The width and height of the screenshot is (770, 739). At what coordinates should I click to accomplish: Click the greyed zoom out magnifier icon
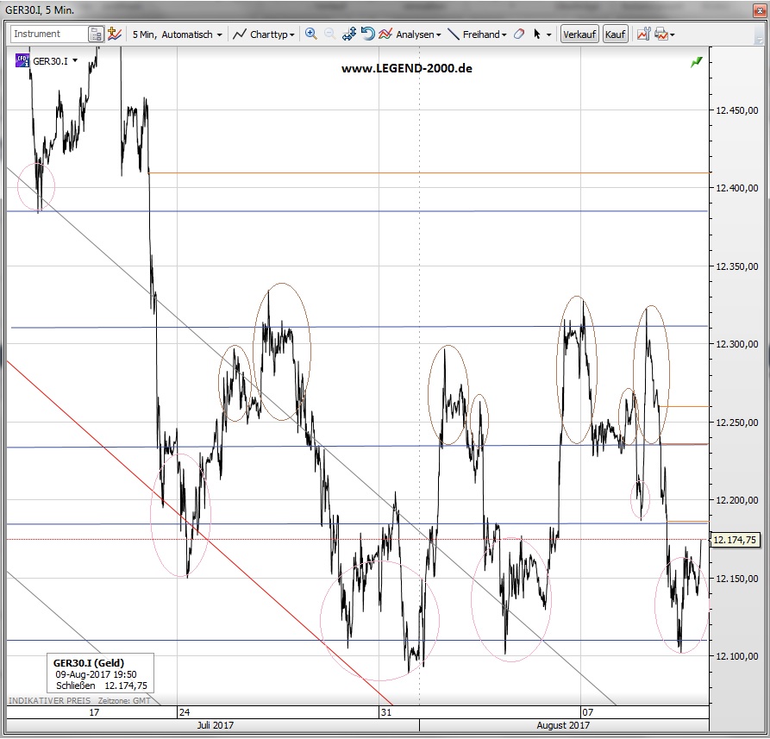(x=330, y=34)
